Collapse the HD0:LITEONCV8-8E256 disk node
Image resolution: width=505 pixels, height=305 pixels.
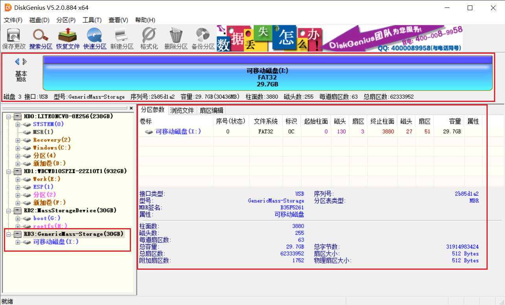click(9, 116)
